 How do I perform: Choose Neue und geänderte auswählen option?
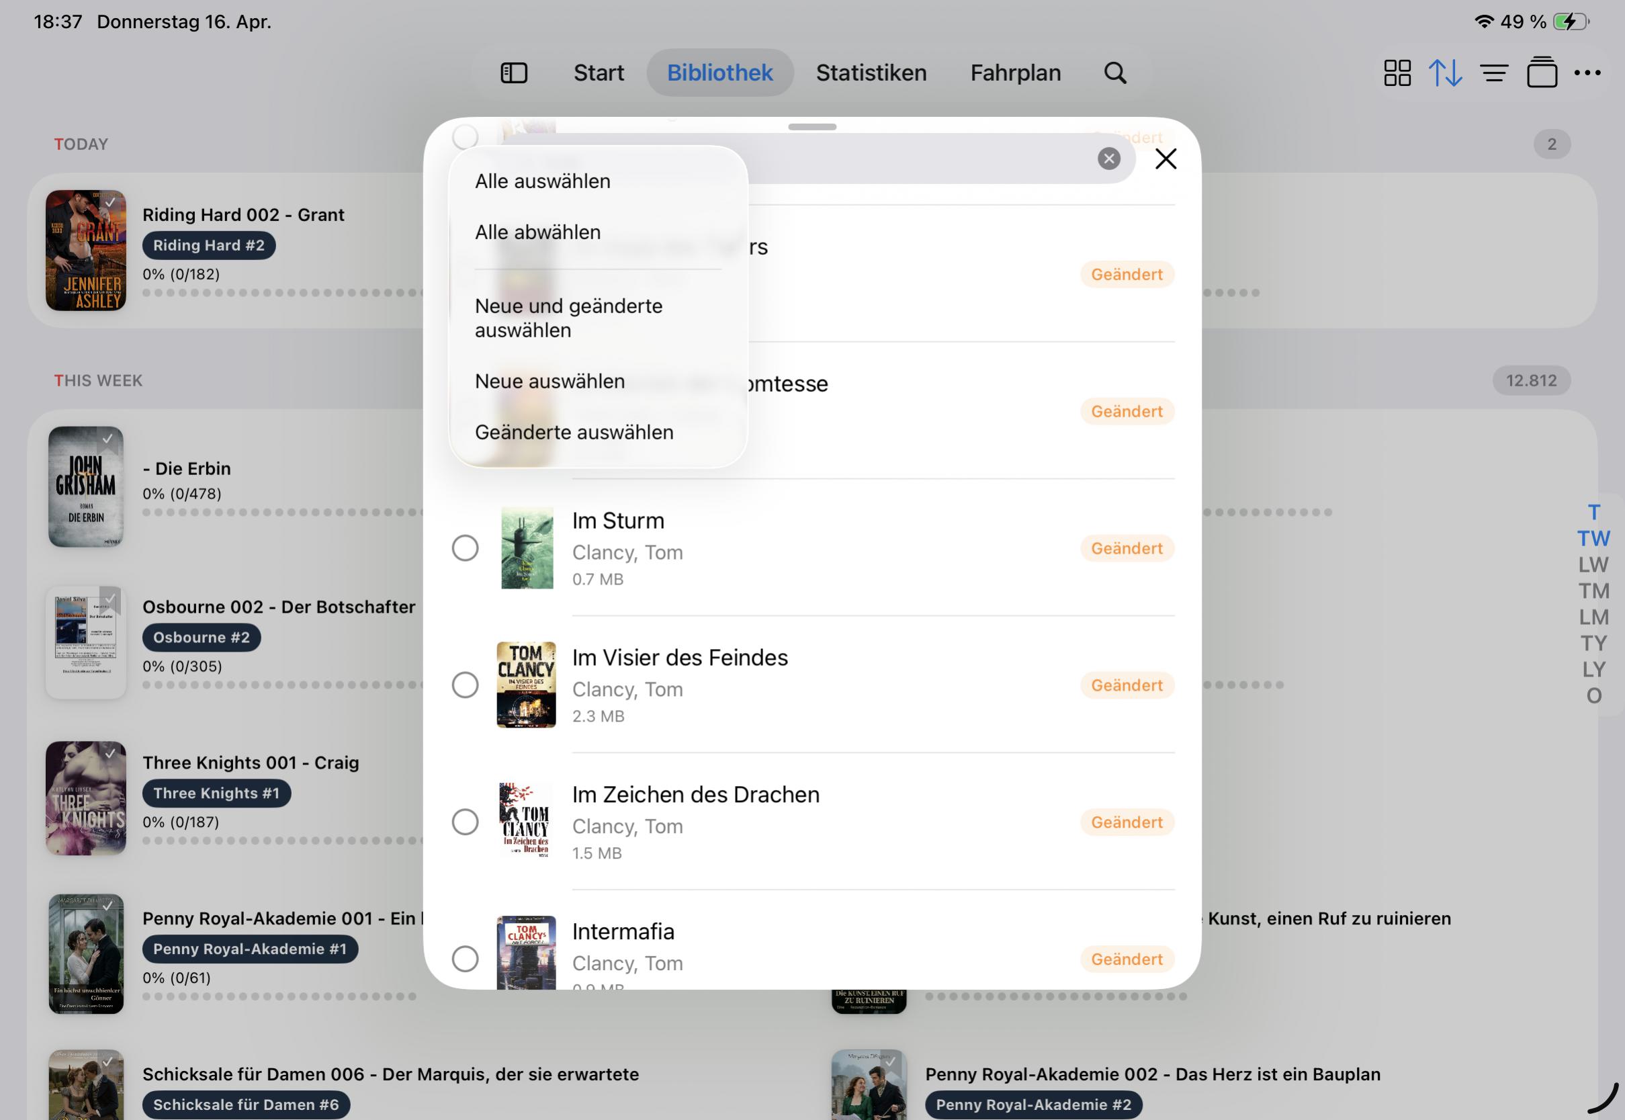[x=568, y=318]
